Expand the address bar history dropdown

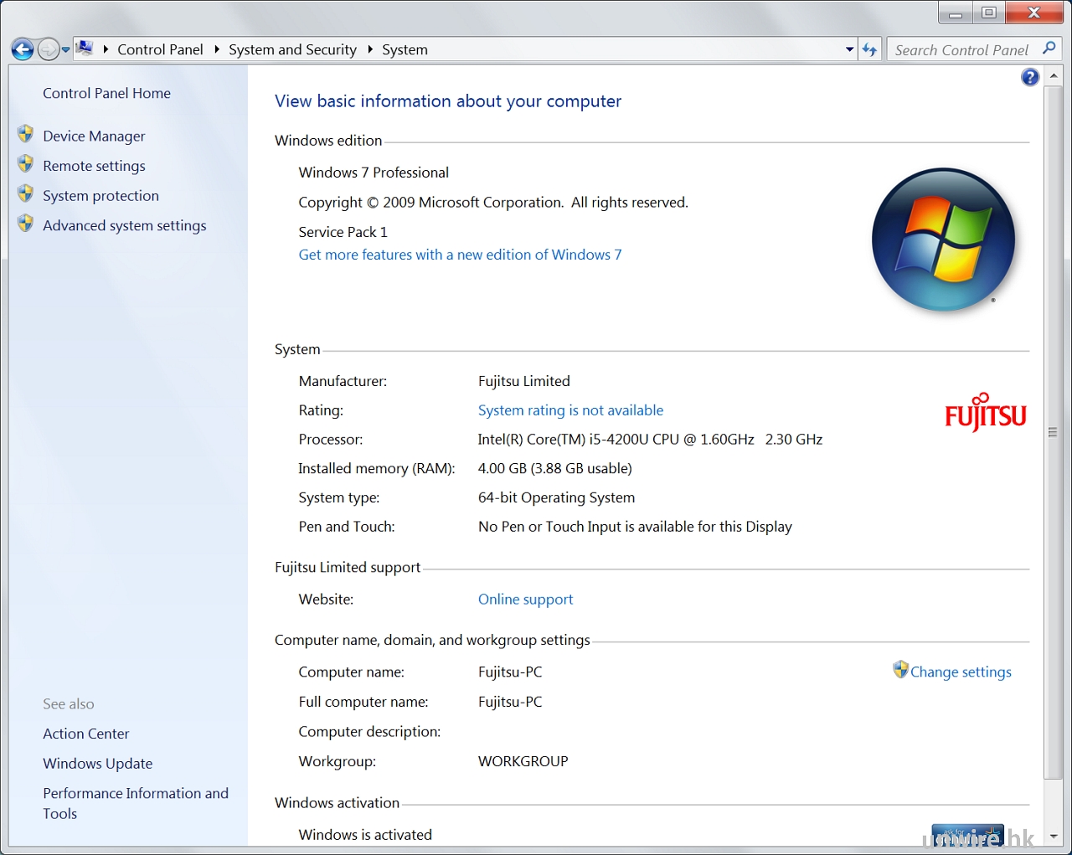tap(849, 49)
